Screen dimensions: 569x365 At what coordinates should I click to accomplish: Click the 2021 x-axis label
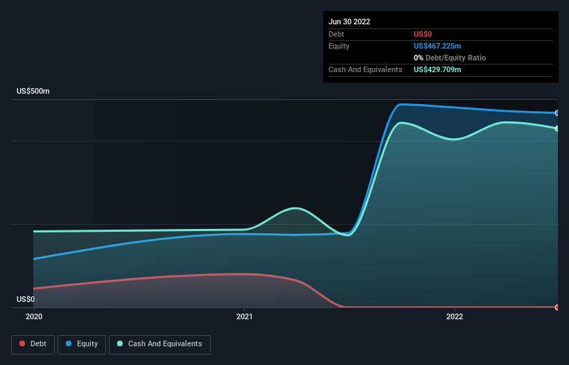pyautogui.click(x=244, y=316)
